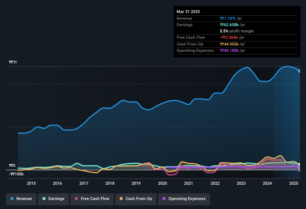This screenshot has width=306, height=209.
Task: Select the 2017 x-axis label
Action: 84,183
